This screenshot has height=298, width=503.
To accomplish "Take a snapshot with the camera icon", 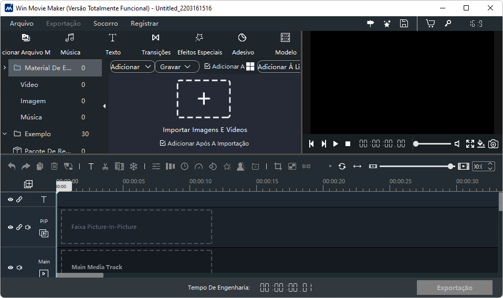I will [x=493, y=144].
